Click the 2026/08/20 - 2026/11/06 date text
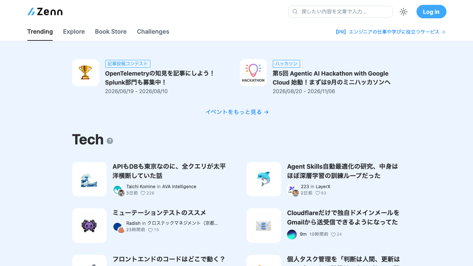Image resolution: width=473 pixels, height=266 pixels. (x=304, y=91)
